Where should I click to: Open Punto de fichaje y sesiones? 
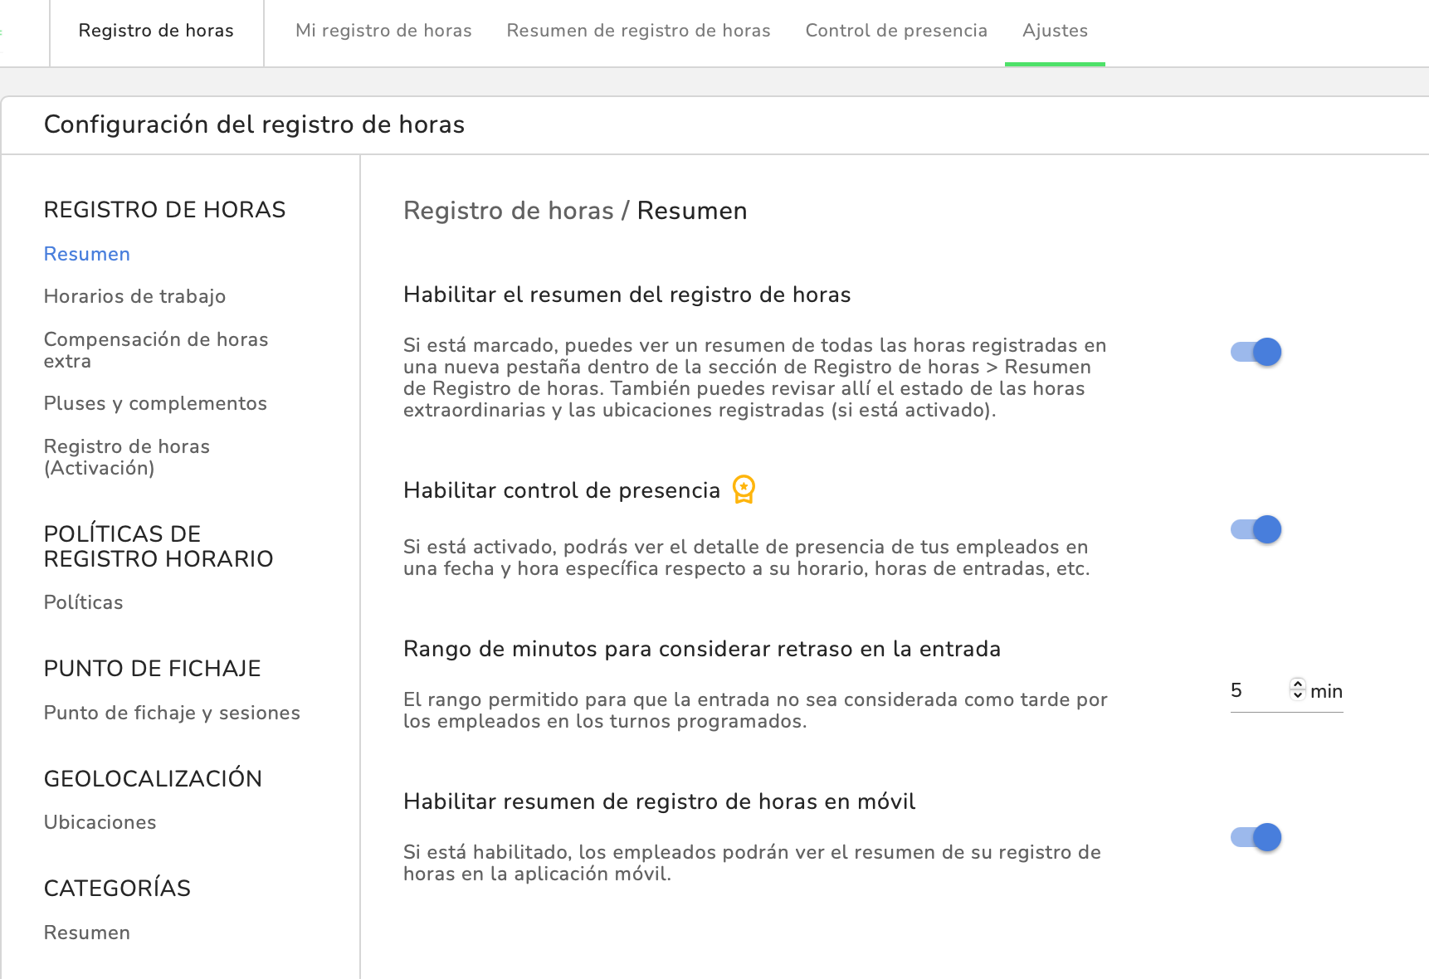tap(172, 713)
